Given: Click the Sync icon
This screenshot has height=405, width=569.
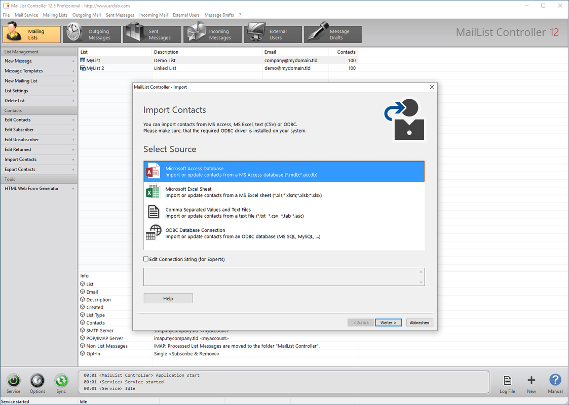Looking at the screenshot, I should click(61, 380).
